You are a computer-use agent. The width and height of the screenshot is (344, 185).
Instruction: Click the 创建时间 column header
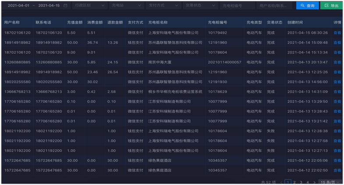(295, 22)
